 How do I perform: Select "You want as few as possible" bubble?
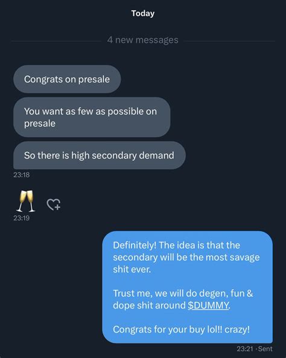point(92,117)
